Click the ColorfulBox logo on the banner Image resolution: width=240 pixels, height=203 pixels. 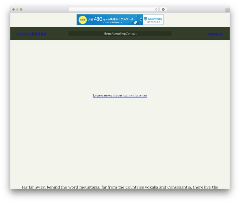click(153, 20)
